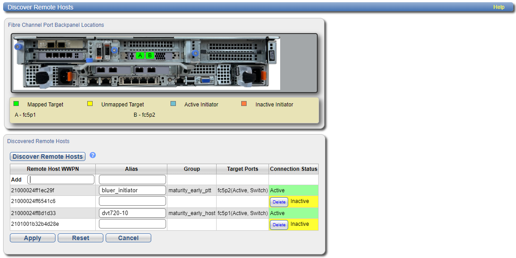Delete inactive host 2101001b32b4d28e

coord(279,225)
